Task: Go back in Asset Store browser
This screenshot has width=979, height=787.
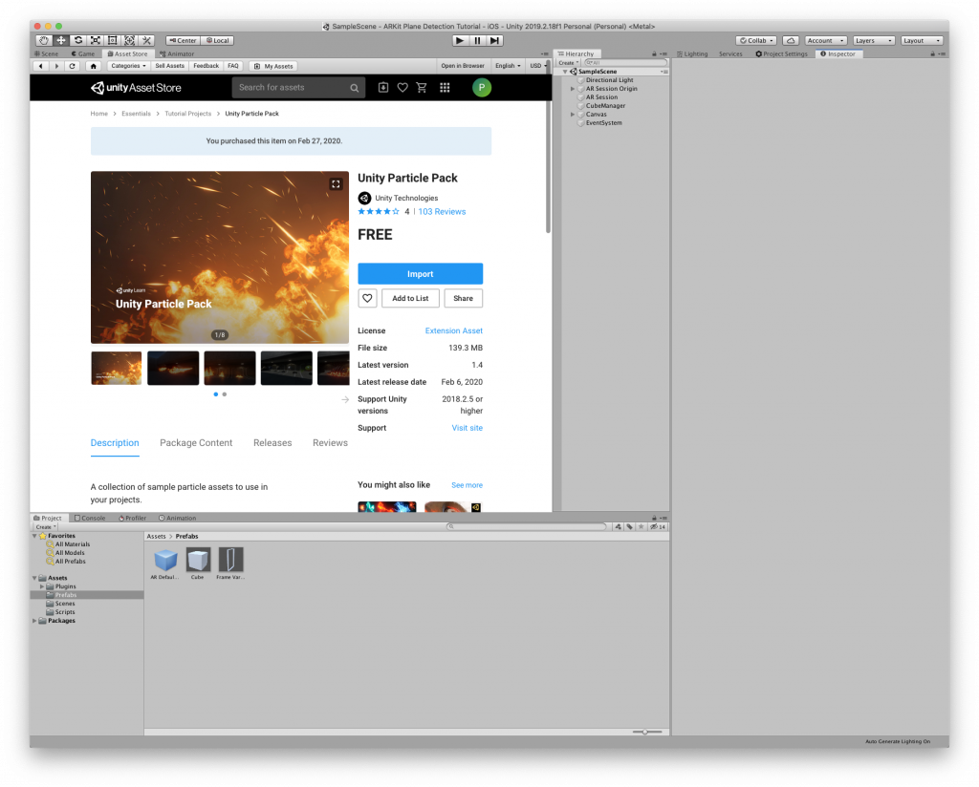Action: point(41,66)
